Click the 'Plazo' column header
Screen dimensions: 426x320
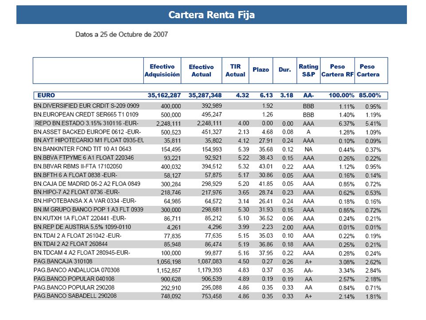(x=261, y=71)
